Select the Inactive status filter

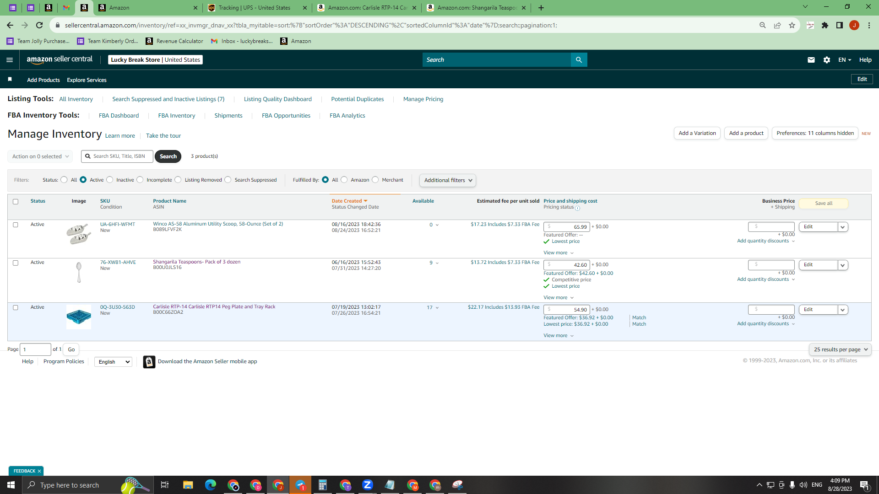110,180
